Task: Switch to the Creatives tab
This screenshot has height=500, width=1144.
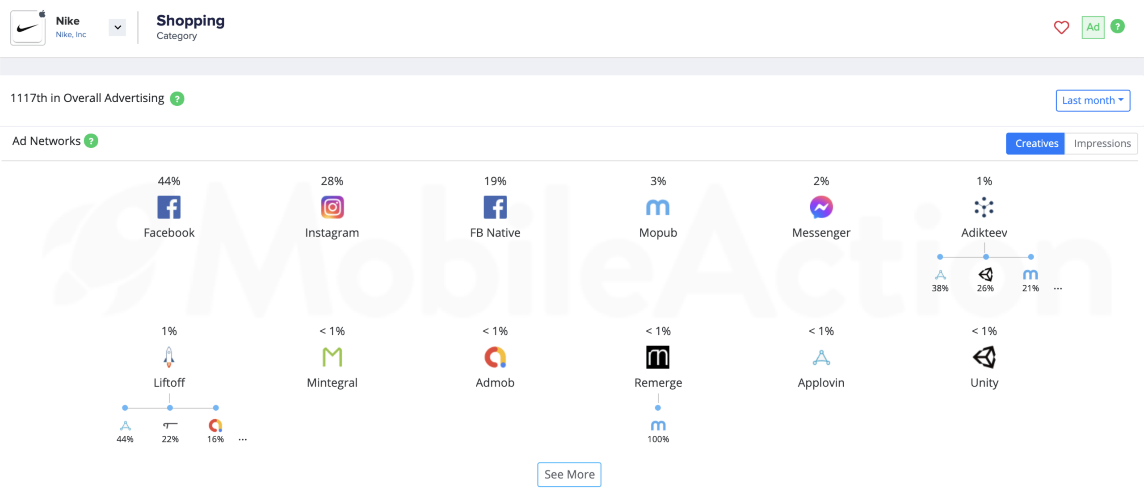Action: tap(1035, 143)
